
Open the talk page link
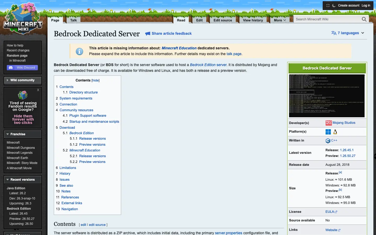point(234,54)
